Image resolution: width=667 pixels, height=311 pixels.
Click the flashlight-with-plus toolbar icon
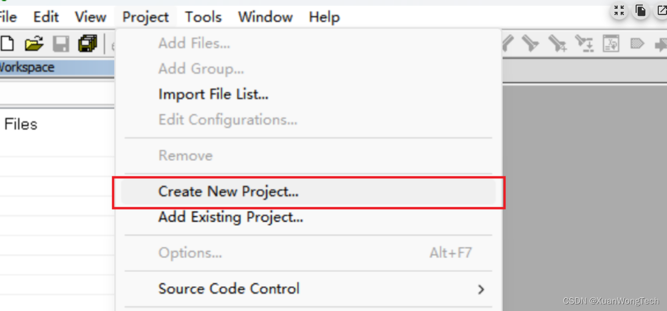click(x=557, y=44)
